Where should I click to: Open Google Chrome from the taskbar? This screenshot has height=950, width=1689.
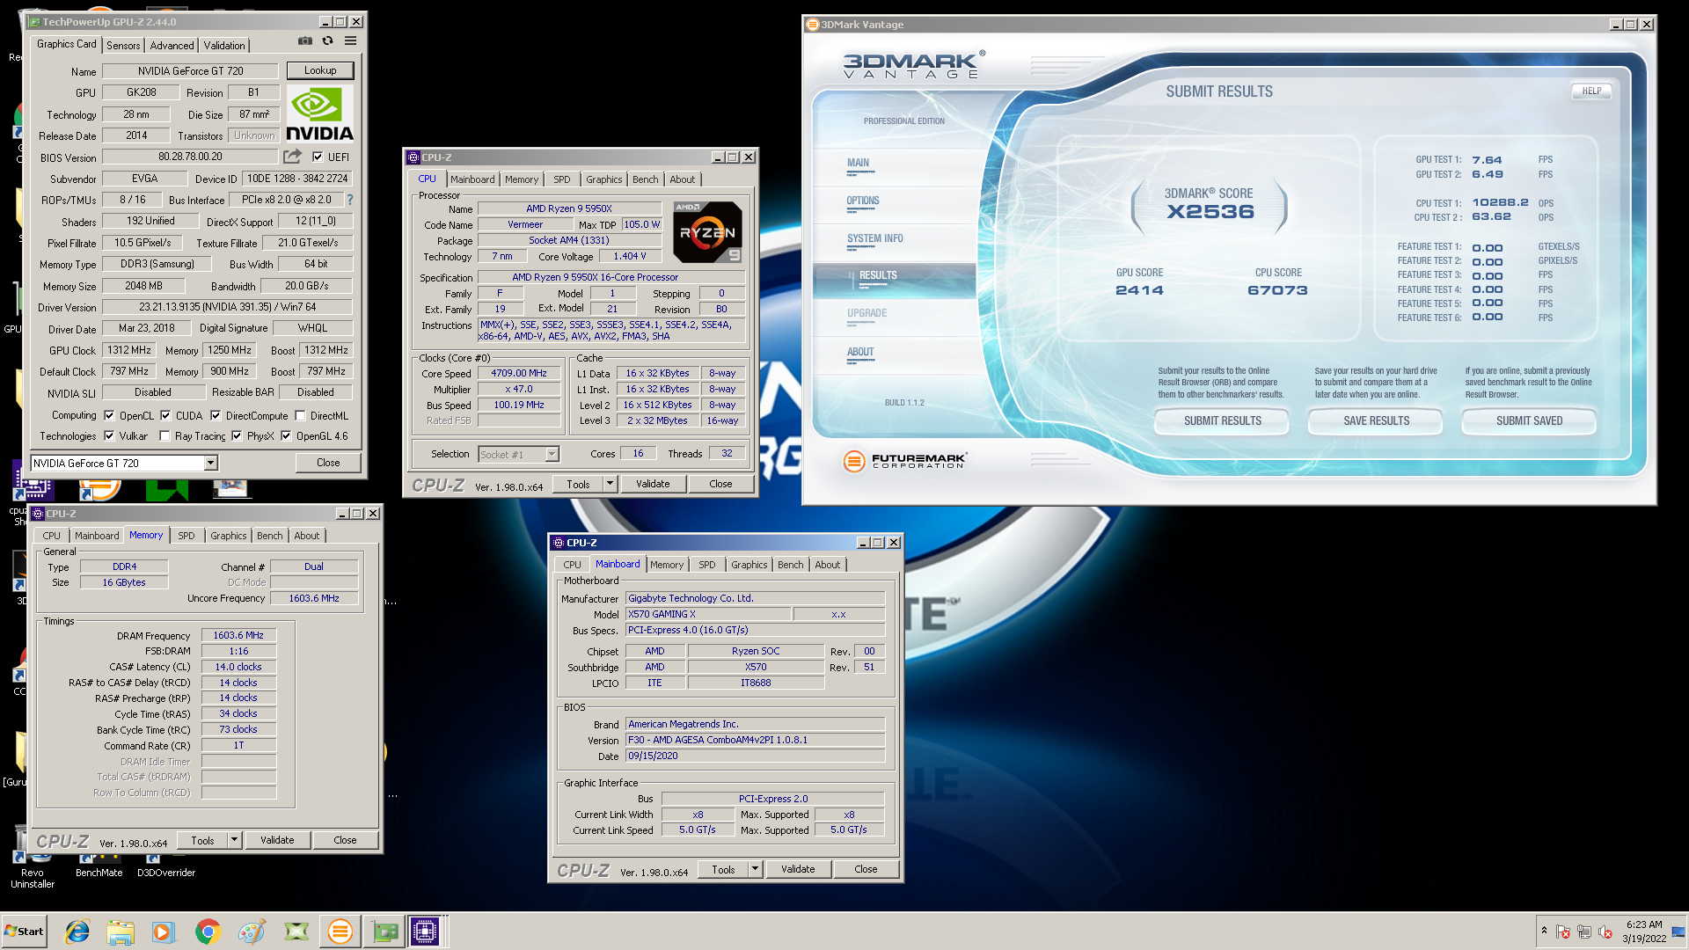208,932
